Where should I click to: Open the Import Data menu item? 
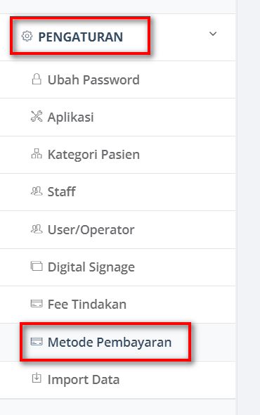117,380
